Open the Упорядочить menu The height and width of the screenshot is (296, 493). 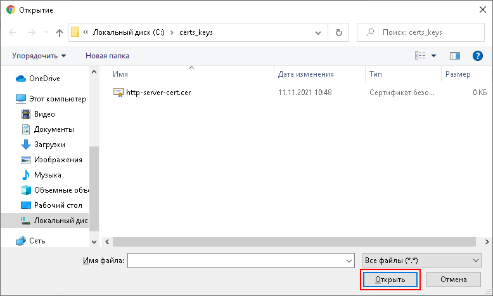click(x=39, y=56)
